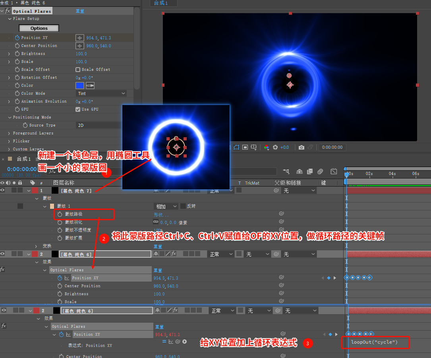The image size is (431, 358).
Task: Click the Position XY crosshair picker in Effect Controls
Action: point(80,38)
